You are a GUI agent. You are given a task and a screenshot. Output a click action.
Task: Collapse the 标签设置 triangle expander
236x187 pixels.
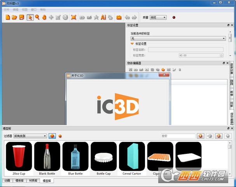pos(132,44)
